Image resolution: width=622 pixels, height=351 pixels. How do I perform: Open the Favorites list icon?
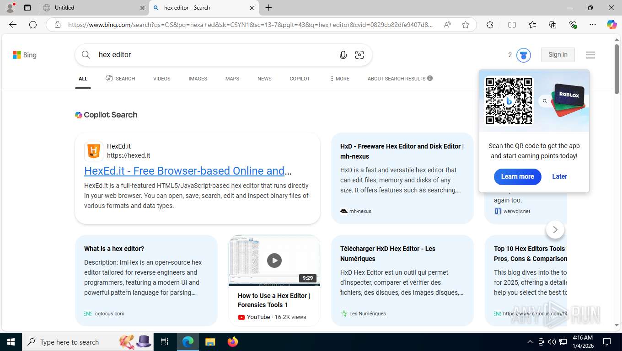point(532,25)
